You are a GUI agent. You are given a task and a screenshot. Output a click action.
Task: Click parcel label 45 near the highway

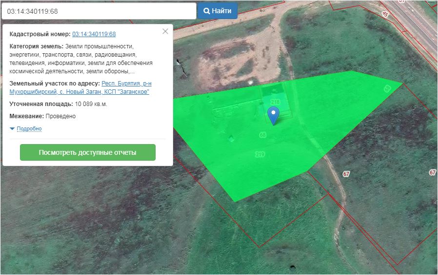click(385, 15)
